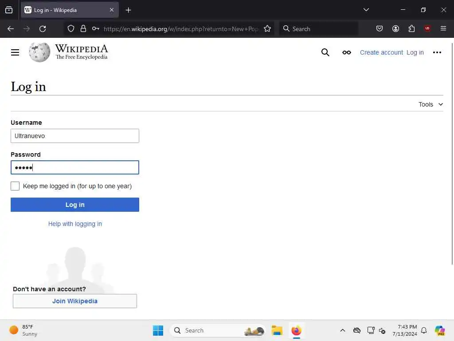Click the display/network tray icon

[371, 330]
